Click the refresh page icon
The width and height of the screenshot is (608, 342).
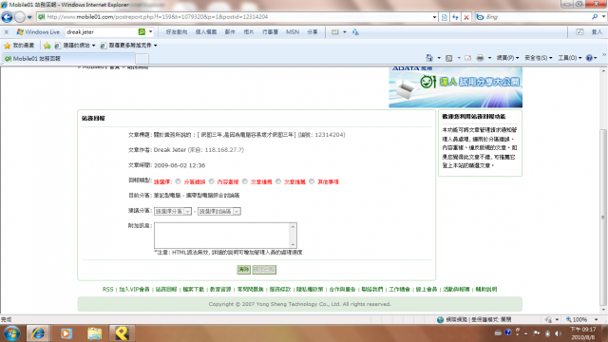[x=455, y=17]
